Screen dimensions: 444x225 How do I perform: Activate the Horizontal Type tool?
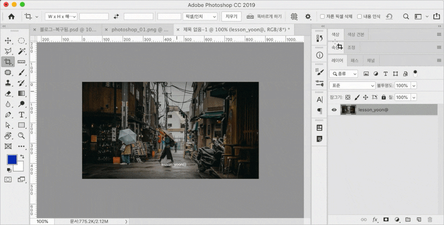click(x=21, y=115)
